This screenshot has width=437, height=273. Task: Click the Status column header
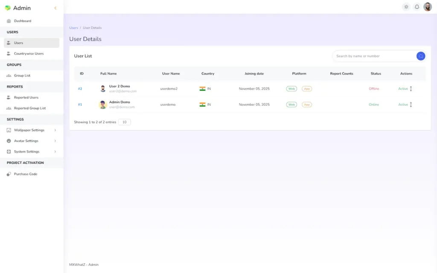tap(376, 74)
